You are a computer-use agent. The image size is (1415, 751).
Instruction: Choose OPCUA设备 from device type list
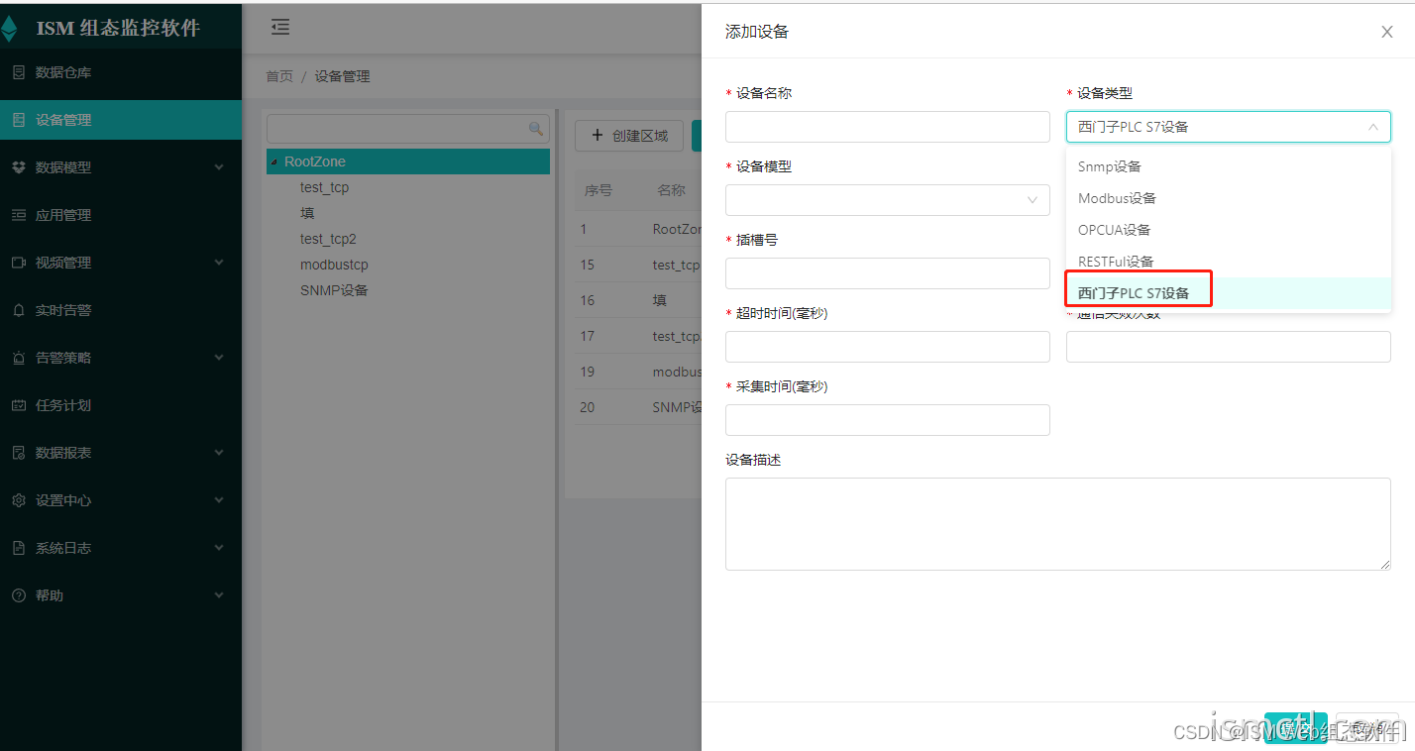[x=1229, y=230]
